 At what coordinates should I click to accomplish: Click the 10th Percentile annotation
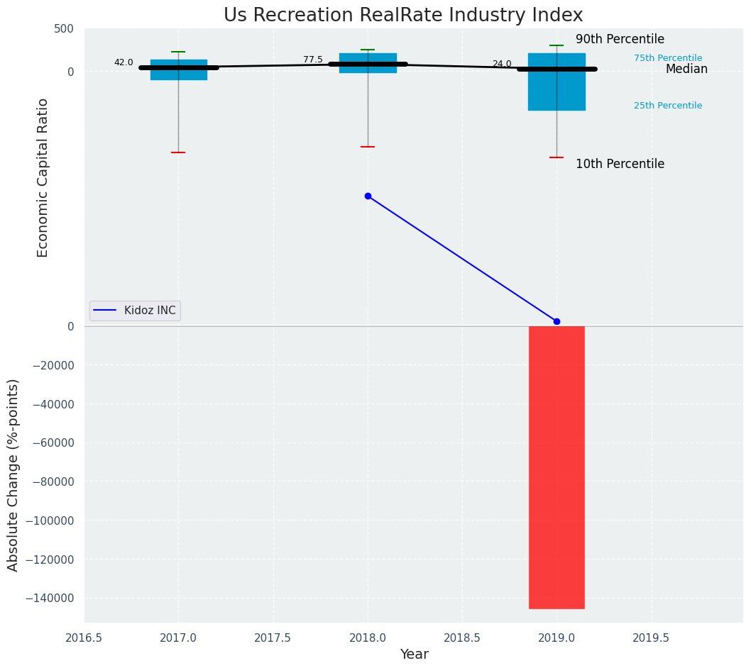pos(620,164)
